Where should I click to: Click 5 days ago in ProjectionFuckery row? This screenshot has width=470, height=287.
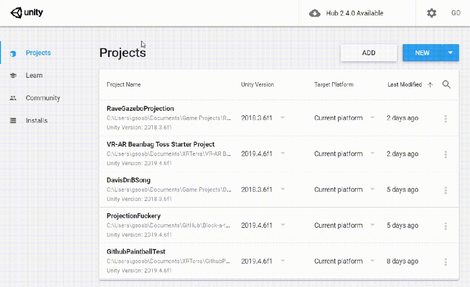point(402,226)
